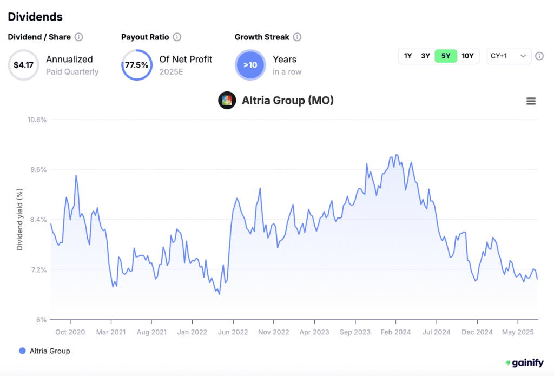
Task: Click the Jul 2024 axis label
Action: pos(437,332)
